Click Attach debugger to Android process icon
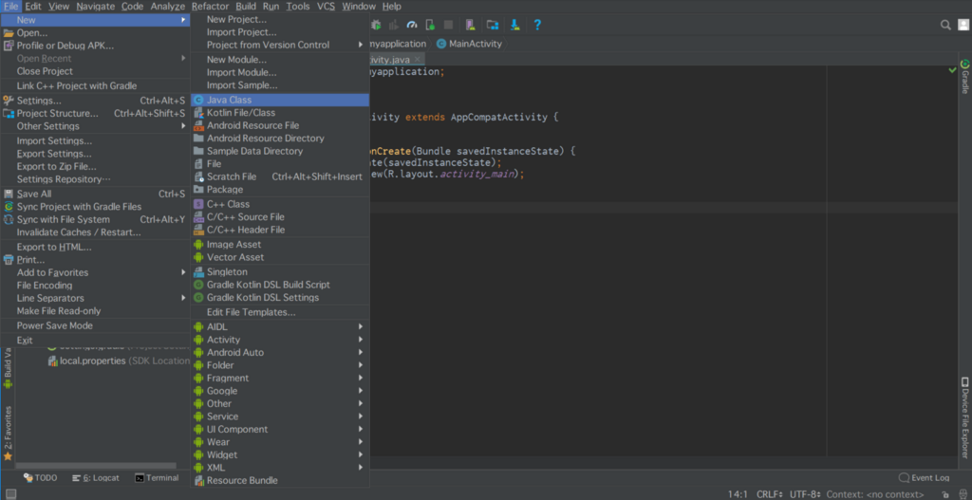This screenshot has height=500, width=972. (x=430, y=25)
